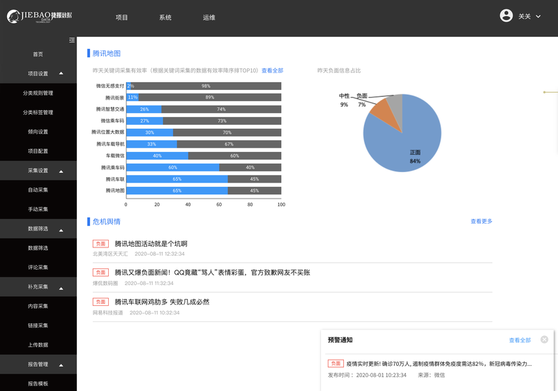The height and width of the screenshot is (391, 558).
Task: Click 腾讯位置大数据 chart label
Action: click(x=108, y=132)
